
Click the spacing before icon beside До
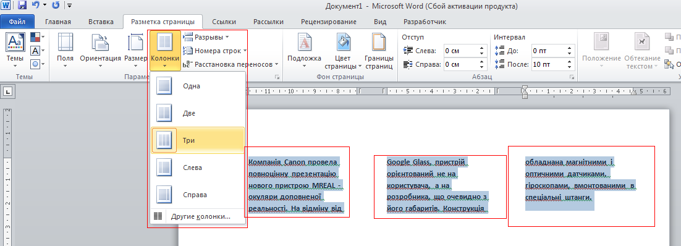click(x=499, y=51)
